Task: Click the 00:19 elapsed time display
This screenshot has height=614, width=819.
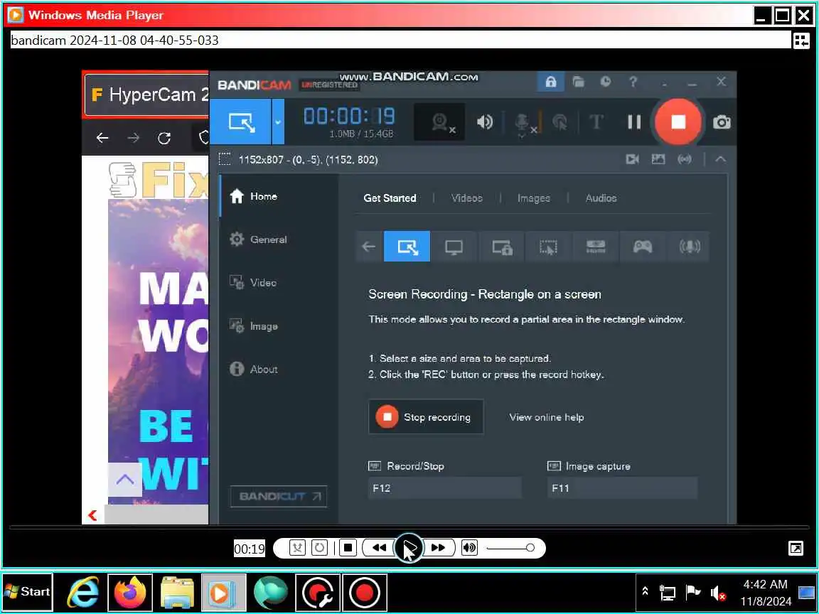Action: [249, 549]
